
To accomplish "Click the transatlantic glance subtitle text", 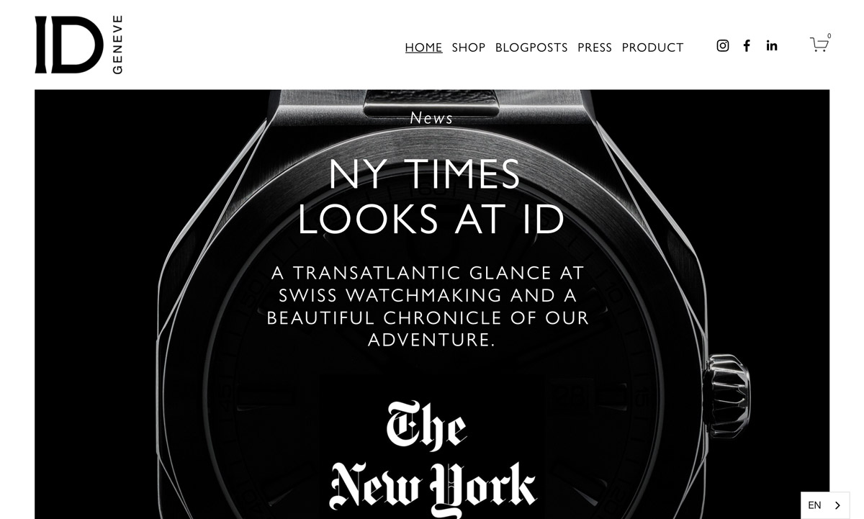I will click(428, 306).
